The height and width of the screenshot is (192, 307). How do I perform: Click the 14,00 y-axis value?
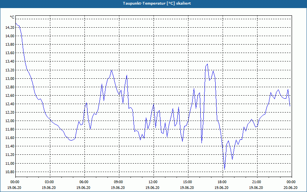click(x=10, y=36)
